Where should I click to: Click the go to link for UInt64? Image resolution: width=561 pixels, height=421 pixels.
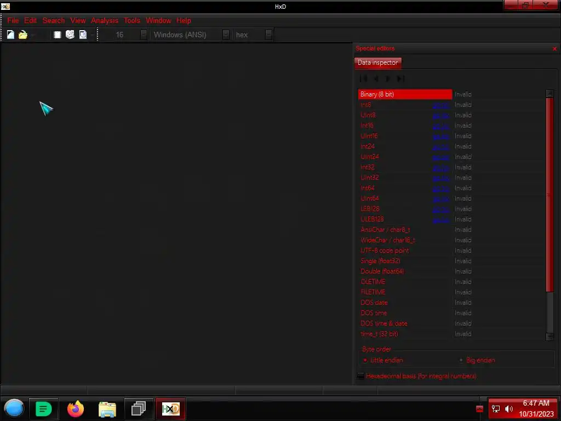click(441, 198)
